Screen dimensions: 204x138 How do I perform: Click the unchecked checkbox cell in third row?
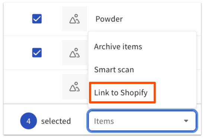(37, 87)
